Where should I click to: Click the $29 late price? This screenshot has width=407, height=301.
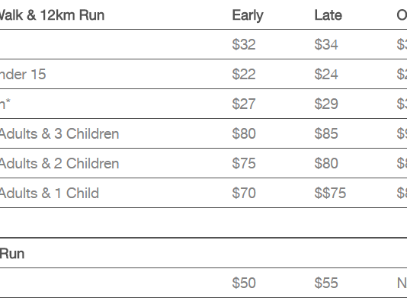pos(326,104)
